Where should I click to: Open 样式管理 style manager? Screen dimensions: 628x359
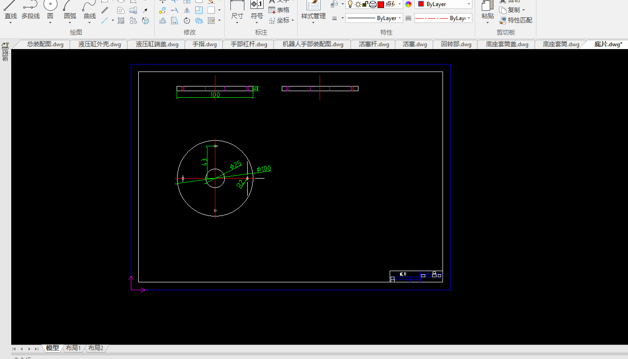coord(313,10)
